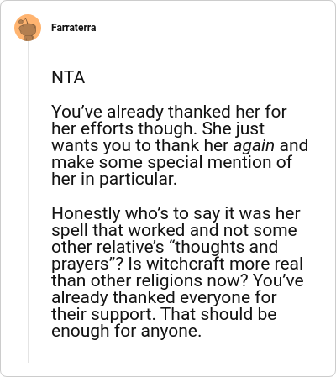Collapse comment via the vertical thread line
This screenshot has width=336, height=377.
28,202
